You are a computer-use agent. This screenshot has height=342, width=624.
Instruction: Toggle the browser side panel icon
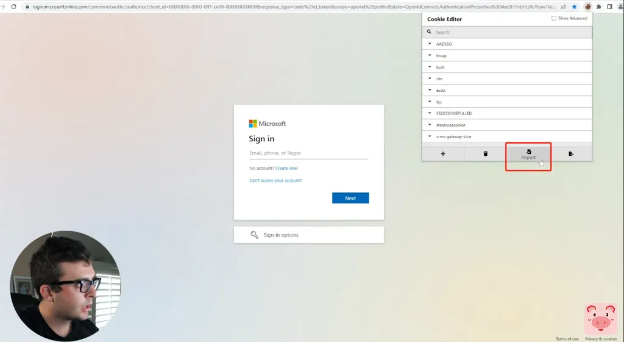click(x=609, y=7)
